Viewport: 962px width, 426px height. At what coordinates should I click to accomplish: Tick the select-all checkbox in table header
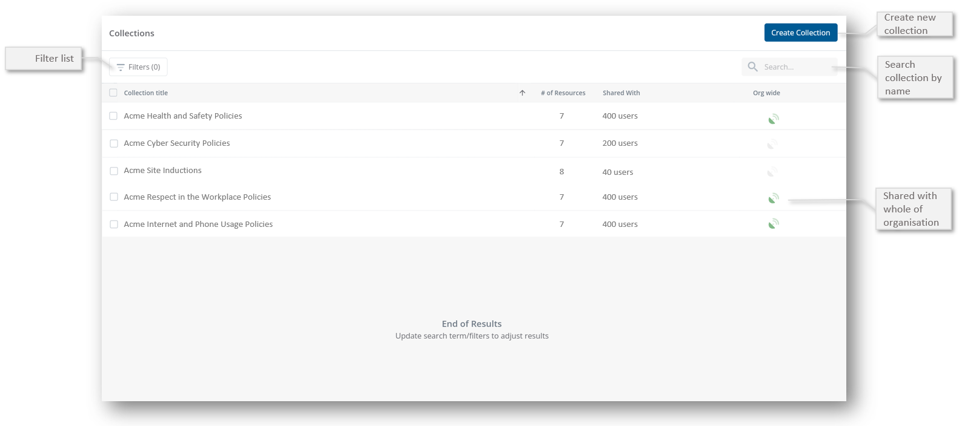(113, 93)
